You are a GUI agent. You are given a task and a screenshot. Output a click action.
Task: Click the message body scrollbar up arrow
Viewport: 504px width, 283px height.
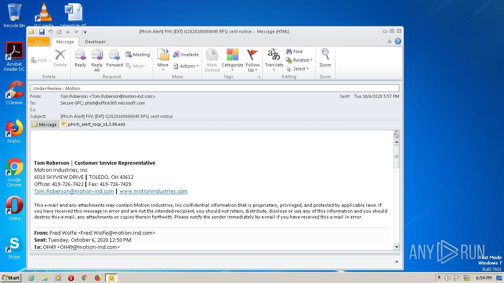(x=397, y=142)
